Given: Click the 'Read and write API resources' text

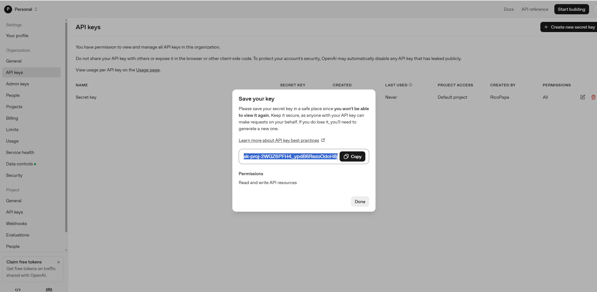Looking at the screenshot, I should (x=268, y=182).
